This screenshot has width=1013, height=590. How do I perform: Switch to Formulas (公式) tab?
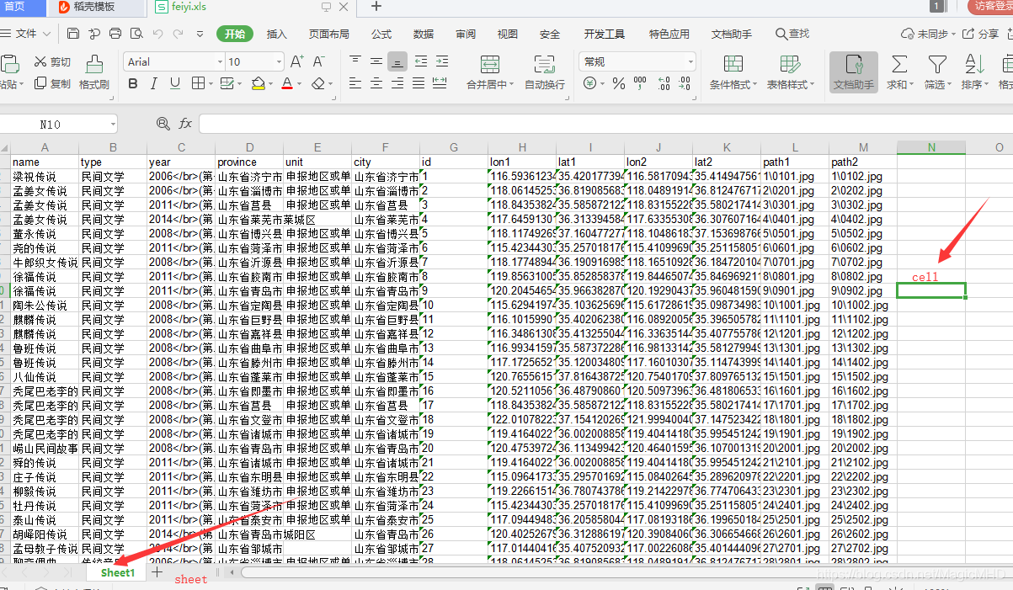click(381, 34)
